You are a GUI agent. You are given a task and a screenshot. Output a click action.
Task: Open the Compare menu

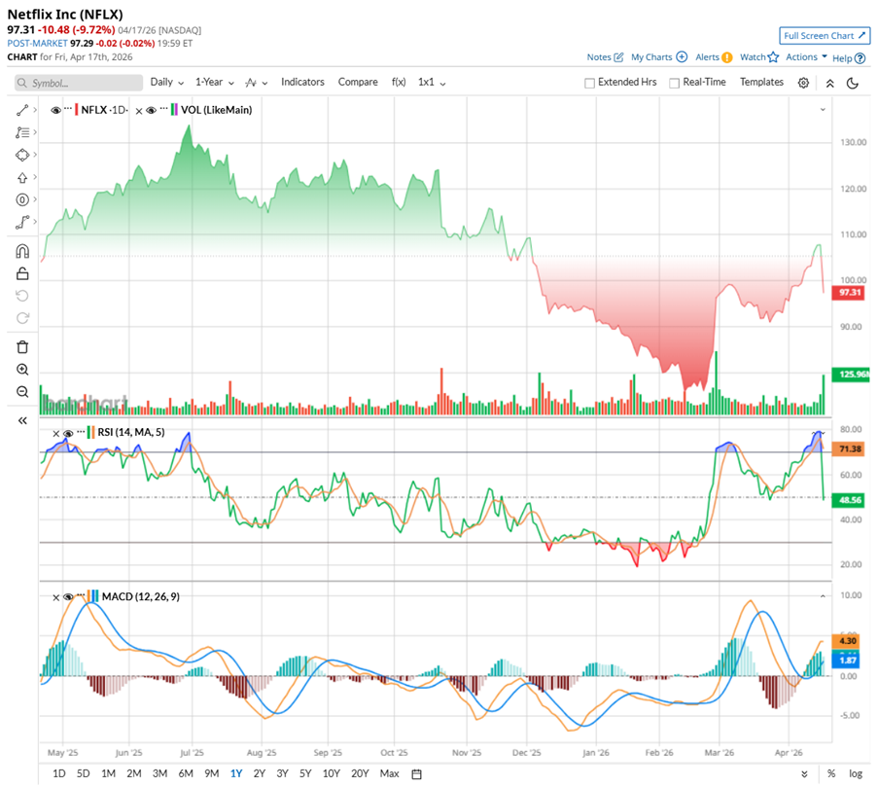[358, 83]
